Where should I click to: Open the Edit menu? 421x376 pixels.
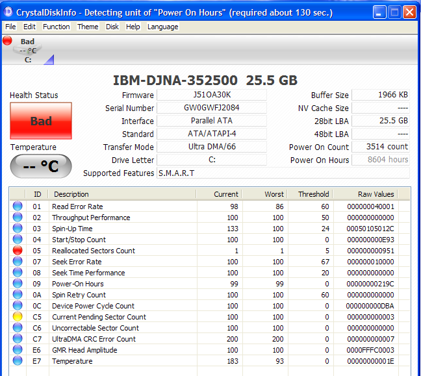(x=29, y=27)
